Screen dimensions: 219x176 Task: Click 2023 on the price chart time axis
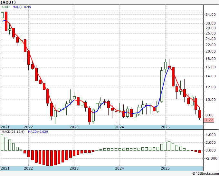point(74,127)
